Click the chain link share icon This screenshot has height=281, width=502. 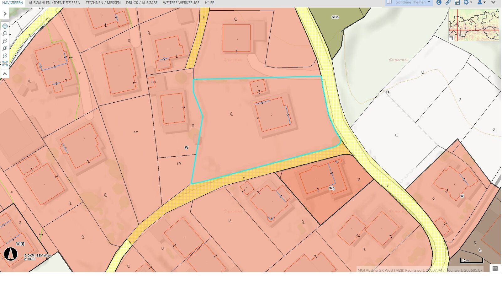click(x=448, y=3)
